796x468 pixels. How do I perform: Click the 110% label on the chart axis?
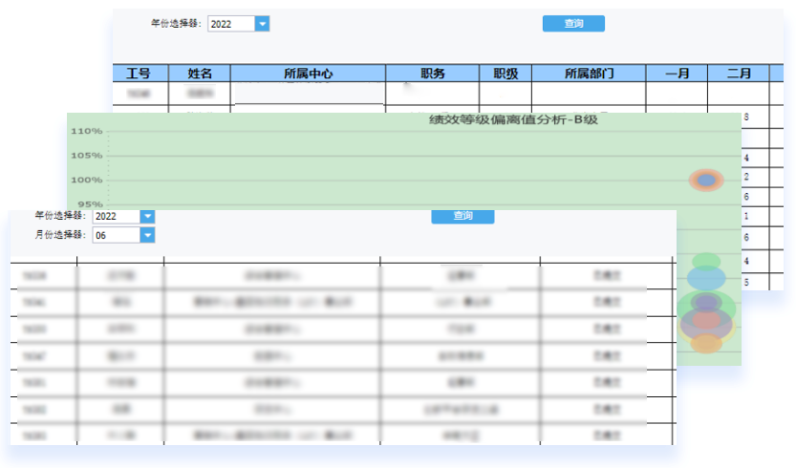point(86,131)
